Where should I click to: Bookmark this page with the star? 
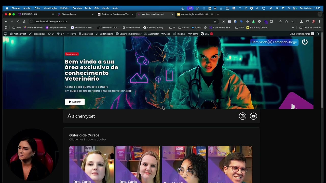215,21
